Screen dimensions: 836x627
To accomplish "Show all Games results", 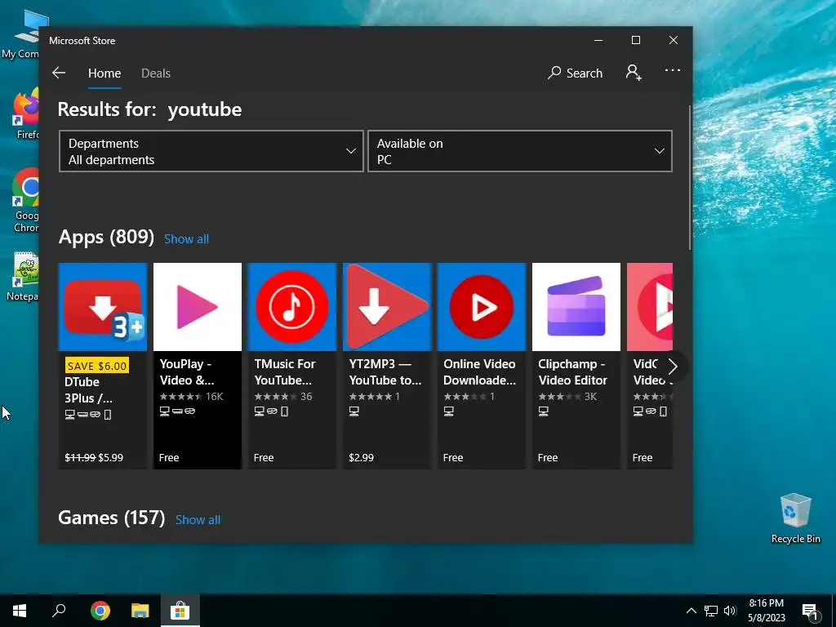I will tap(198, 520).
